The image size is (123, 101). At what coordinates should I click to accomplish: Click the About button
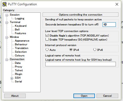tap(15, 96)
